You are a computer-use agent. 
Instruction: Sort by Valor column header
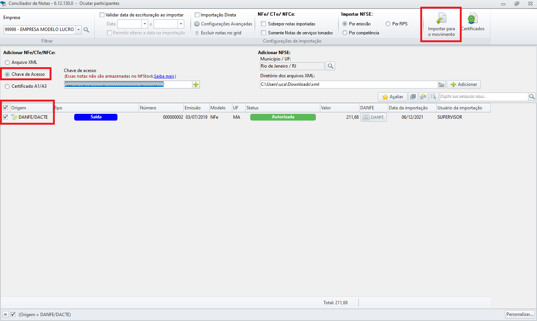(340, 108)
